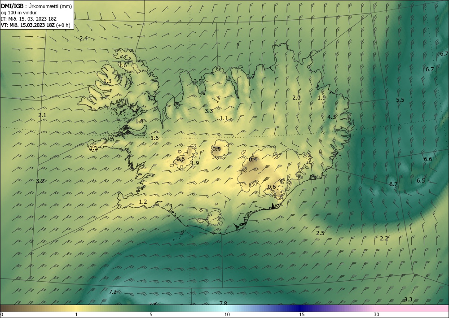Viewport: 449px width, 318px height.
Task: Click the 2.4 precipitation value
Action: [84, 38]
